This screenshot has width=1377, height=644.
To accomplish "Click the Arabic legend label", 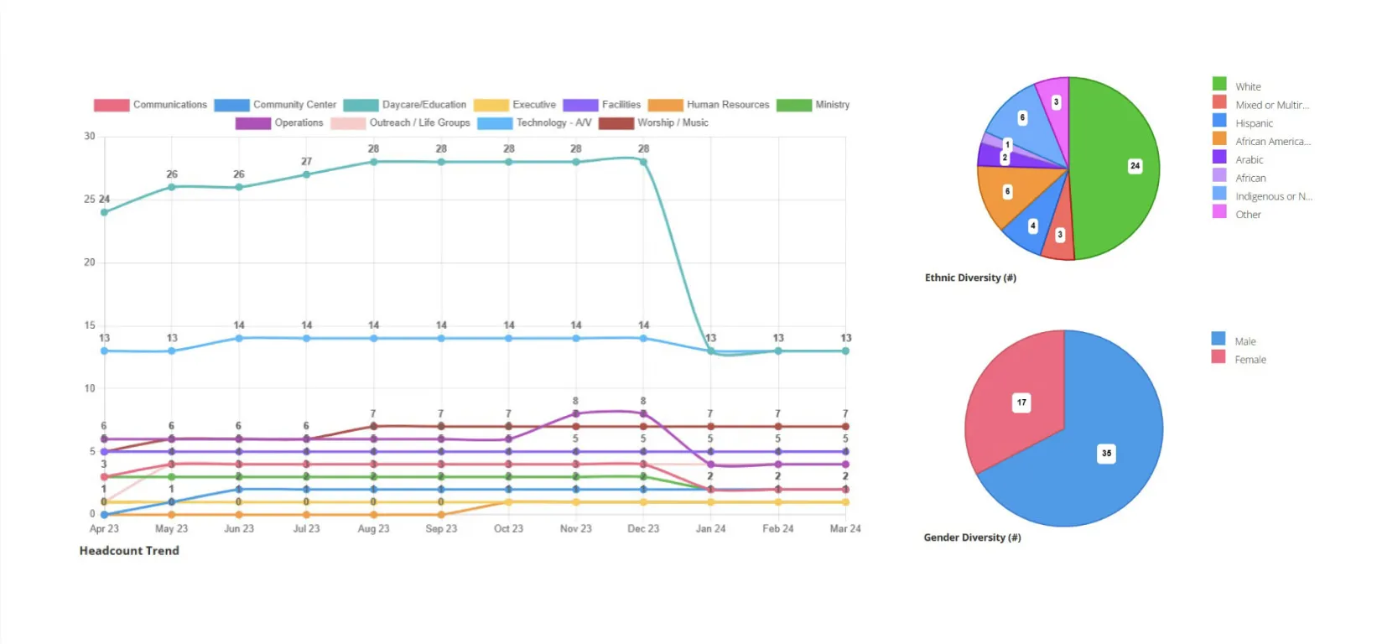I will pos(1249,160).
